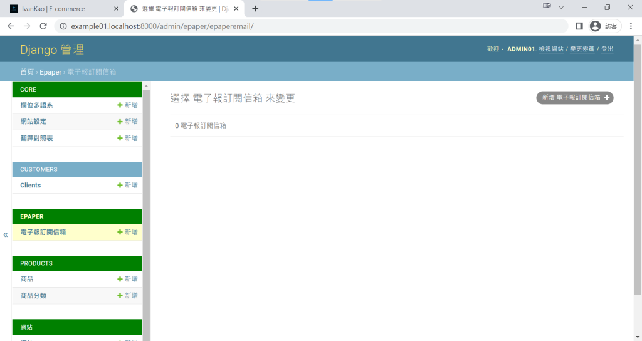The image size is (642, 341).
Task: Click the Django 管理 site title
Action: [52, 50]
